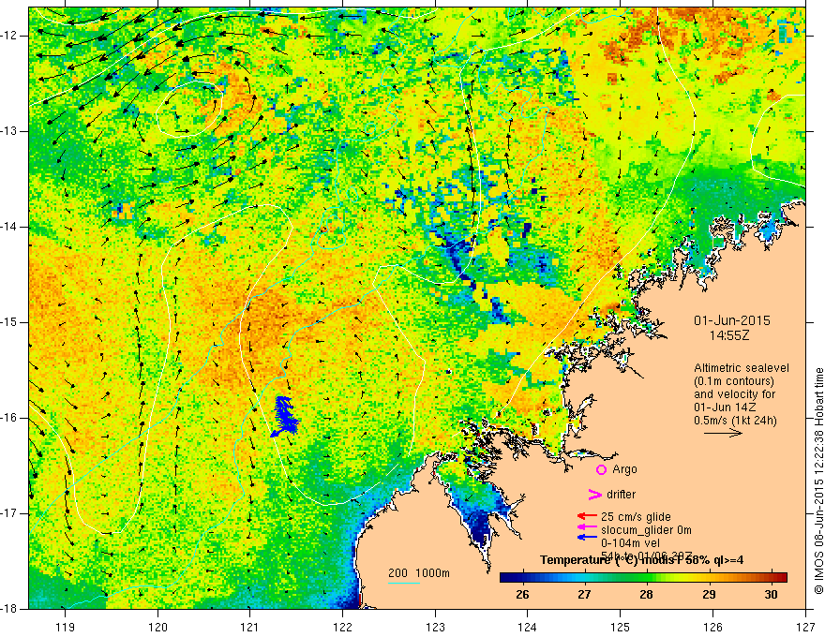The image size is (825, 637).
Task: Click colorbar tick label '29'
Action: tap(710, 595)
